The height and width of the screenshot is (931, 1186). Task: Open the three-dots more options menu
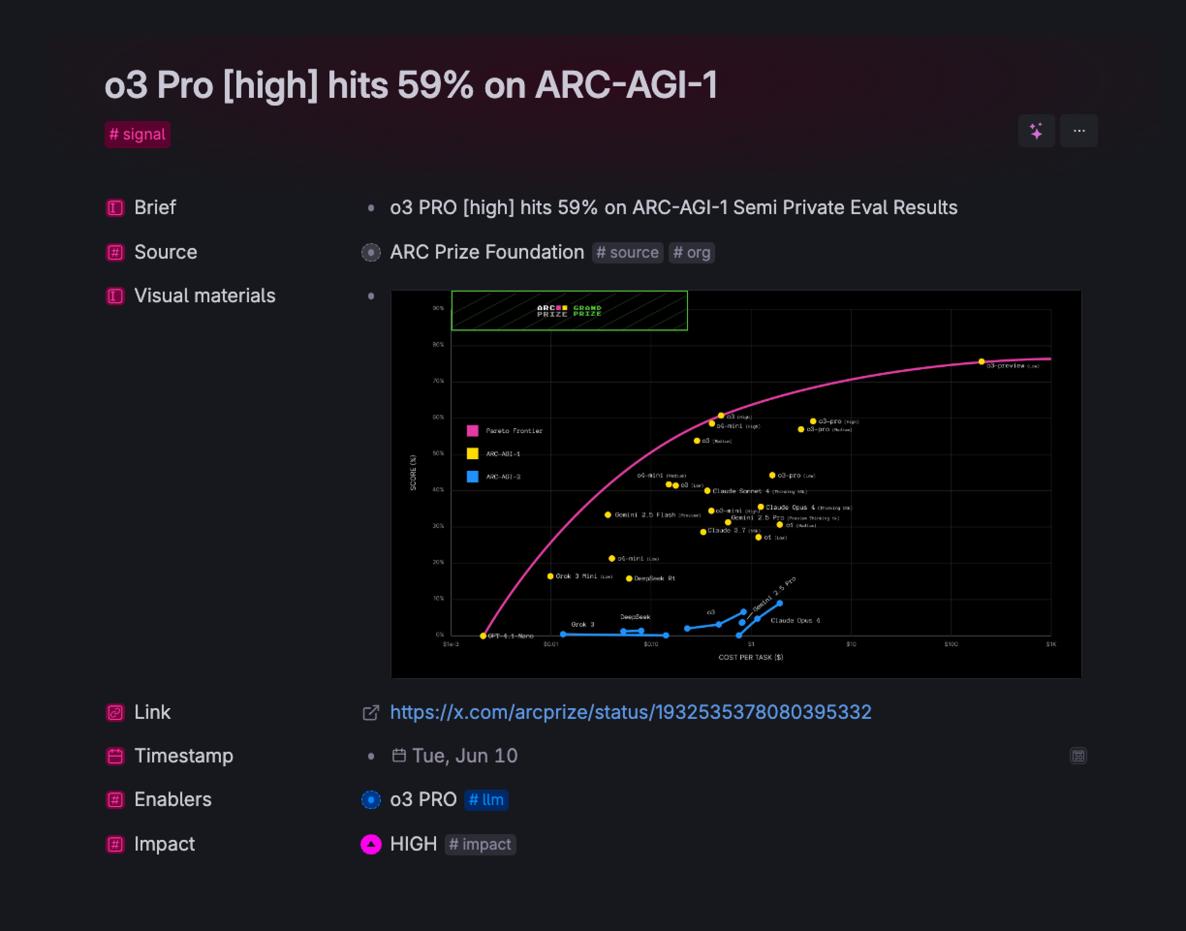click(x=1078, y=131)
